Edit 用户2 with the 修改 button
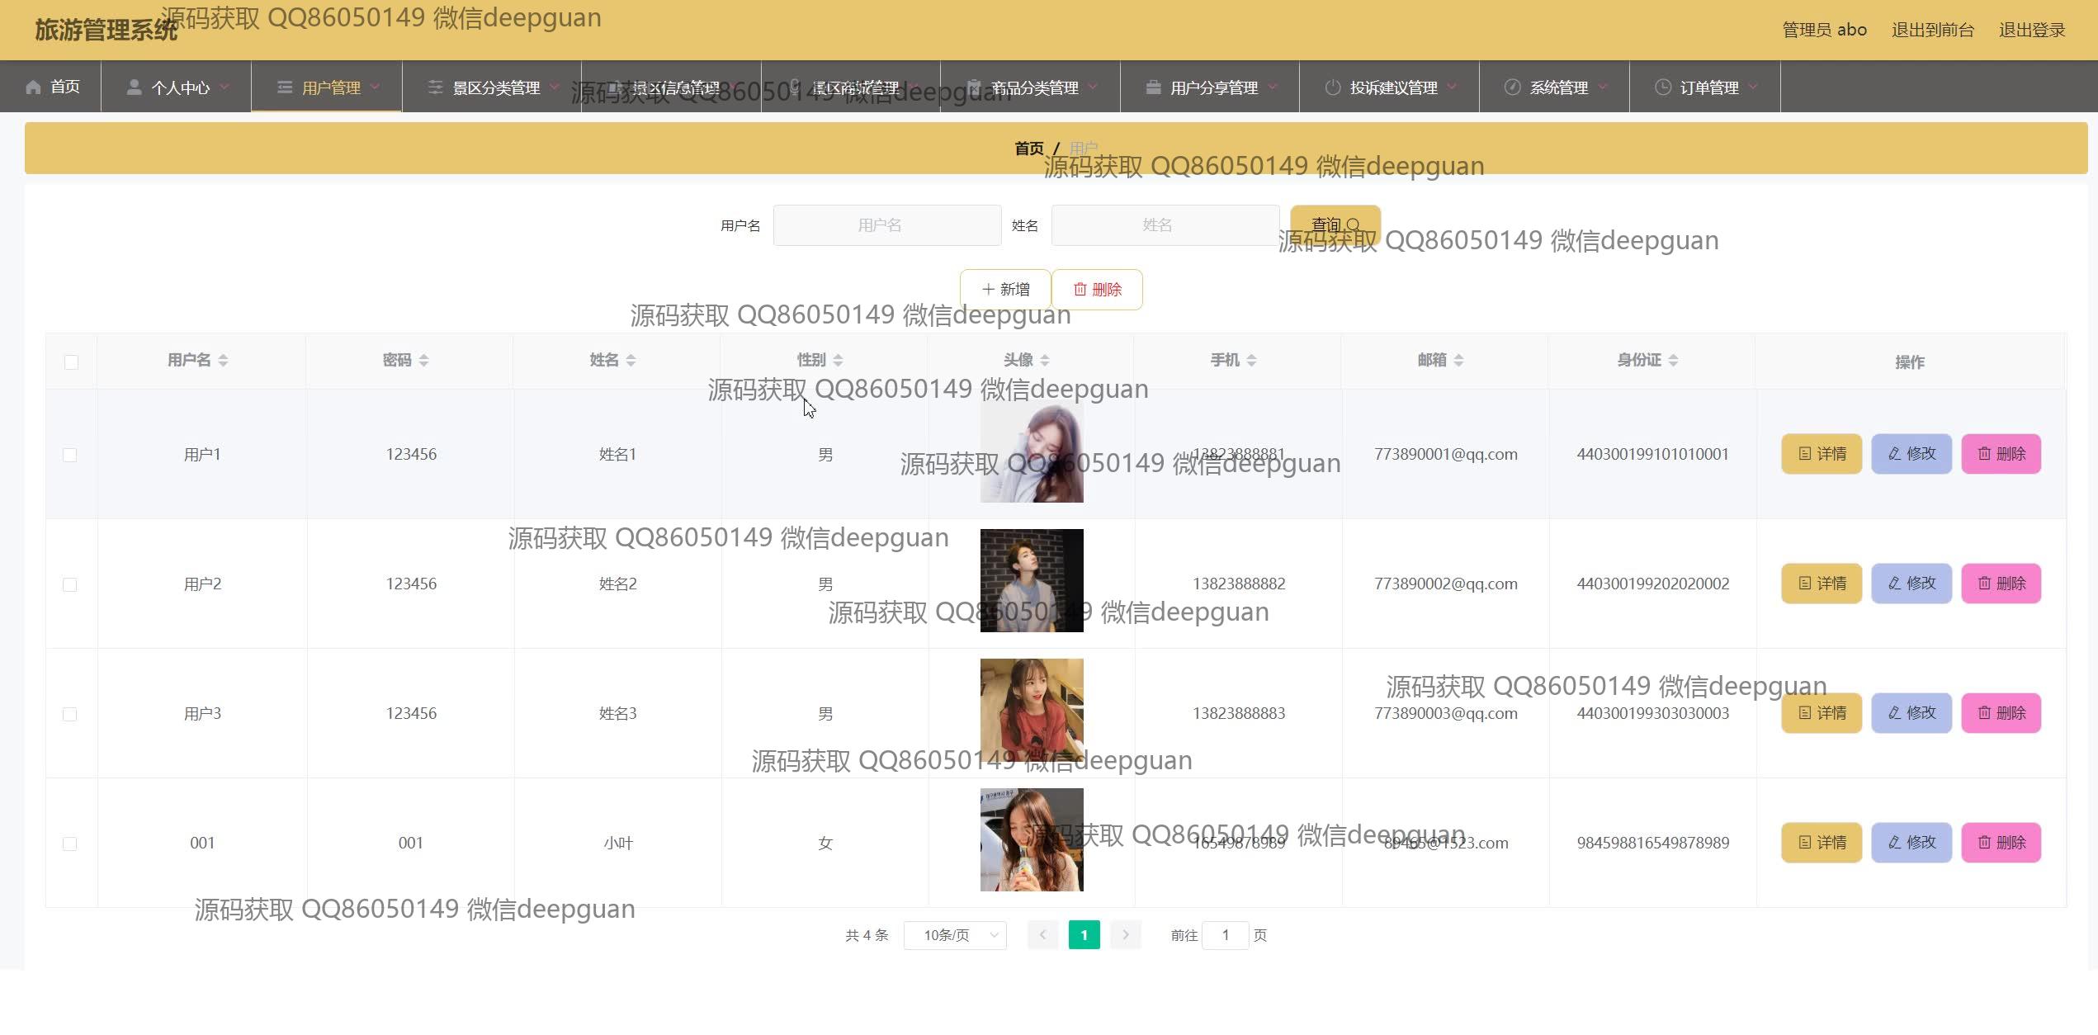Viewport: 2098px width, 1035px height. pos(1911,584)
